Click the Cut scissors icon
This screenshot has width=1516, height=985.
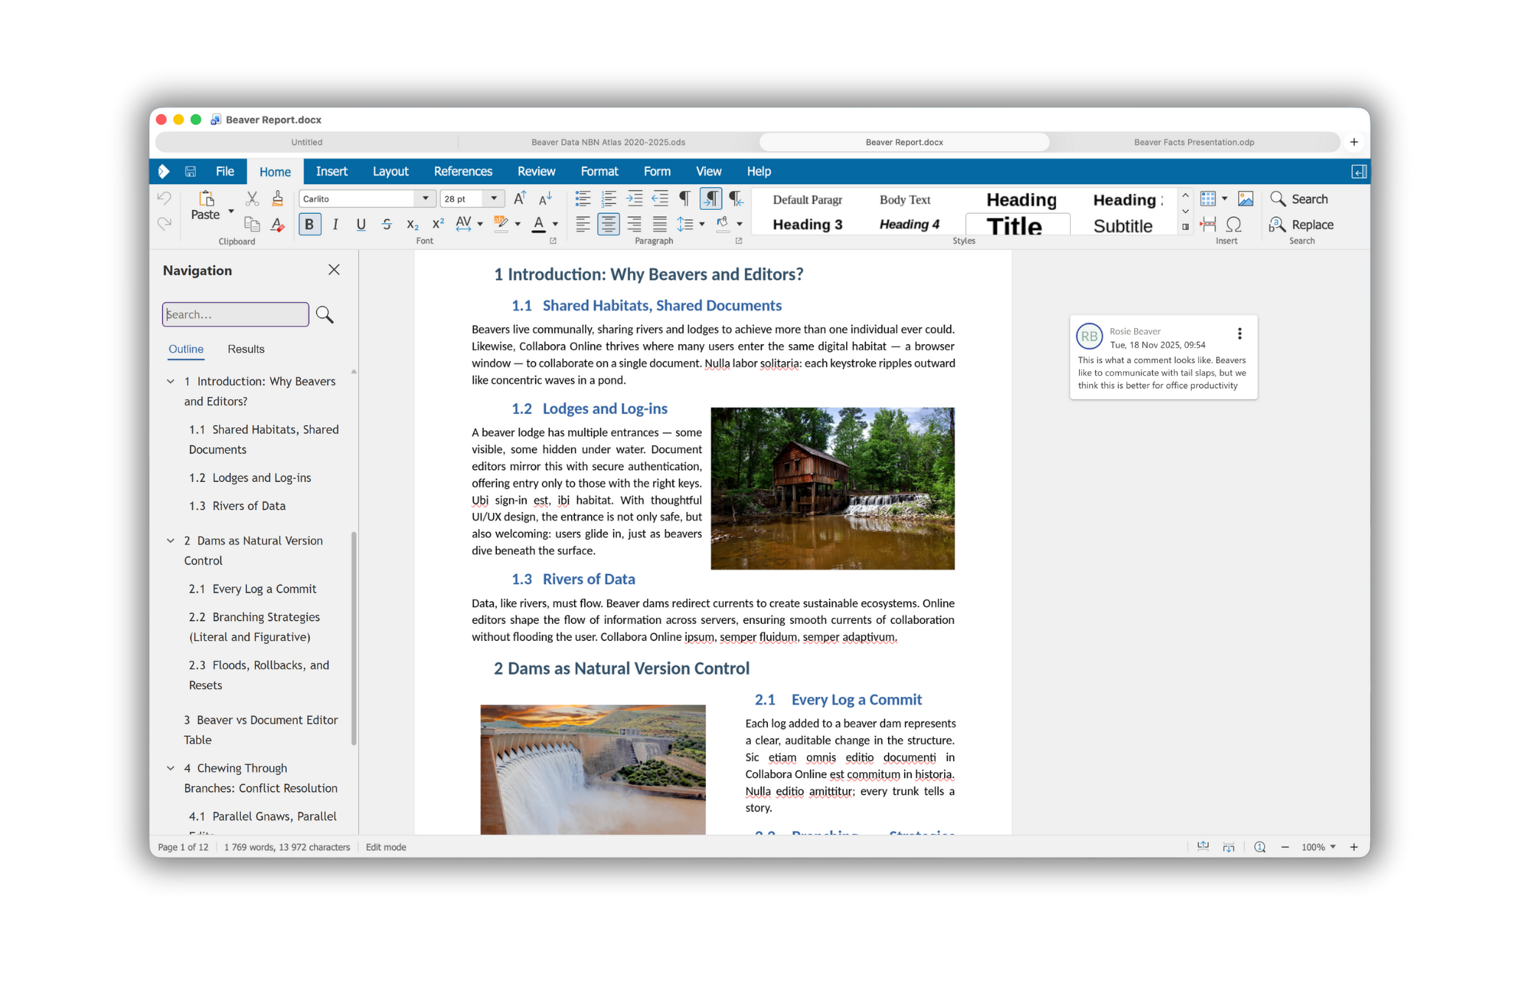click(252, 198)
